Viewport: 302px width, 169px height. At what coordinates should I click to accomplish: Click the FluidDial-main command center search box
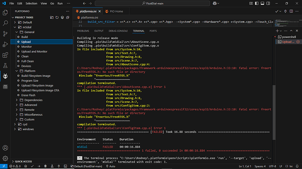[152, 3]
